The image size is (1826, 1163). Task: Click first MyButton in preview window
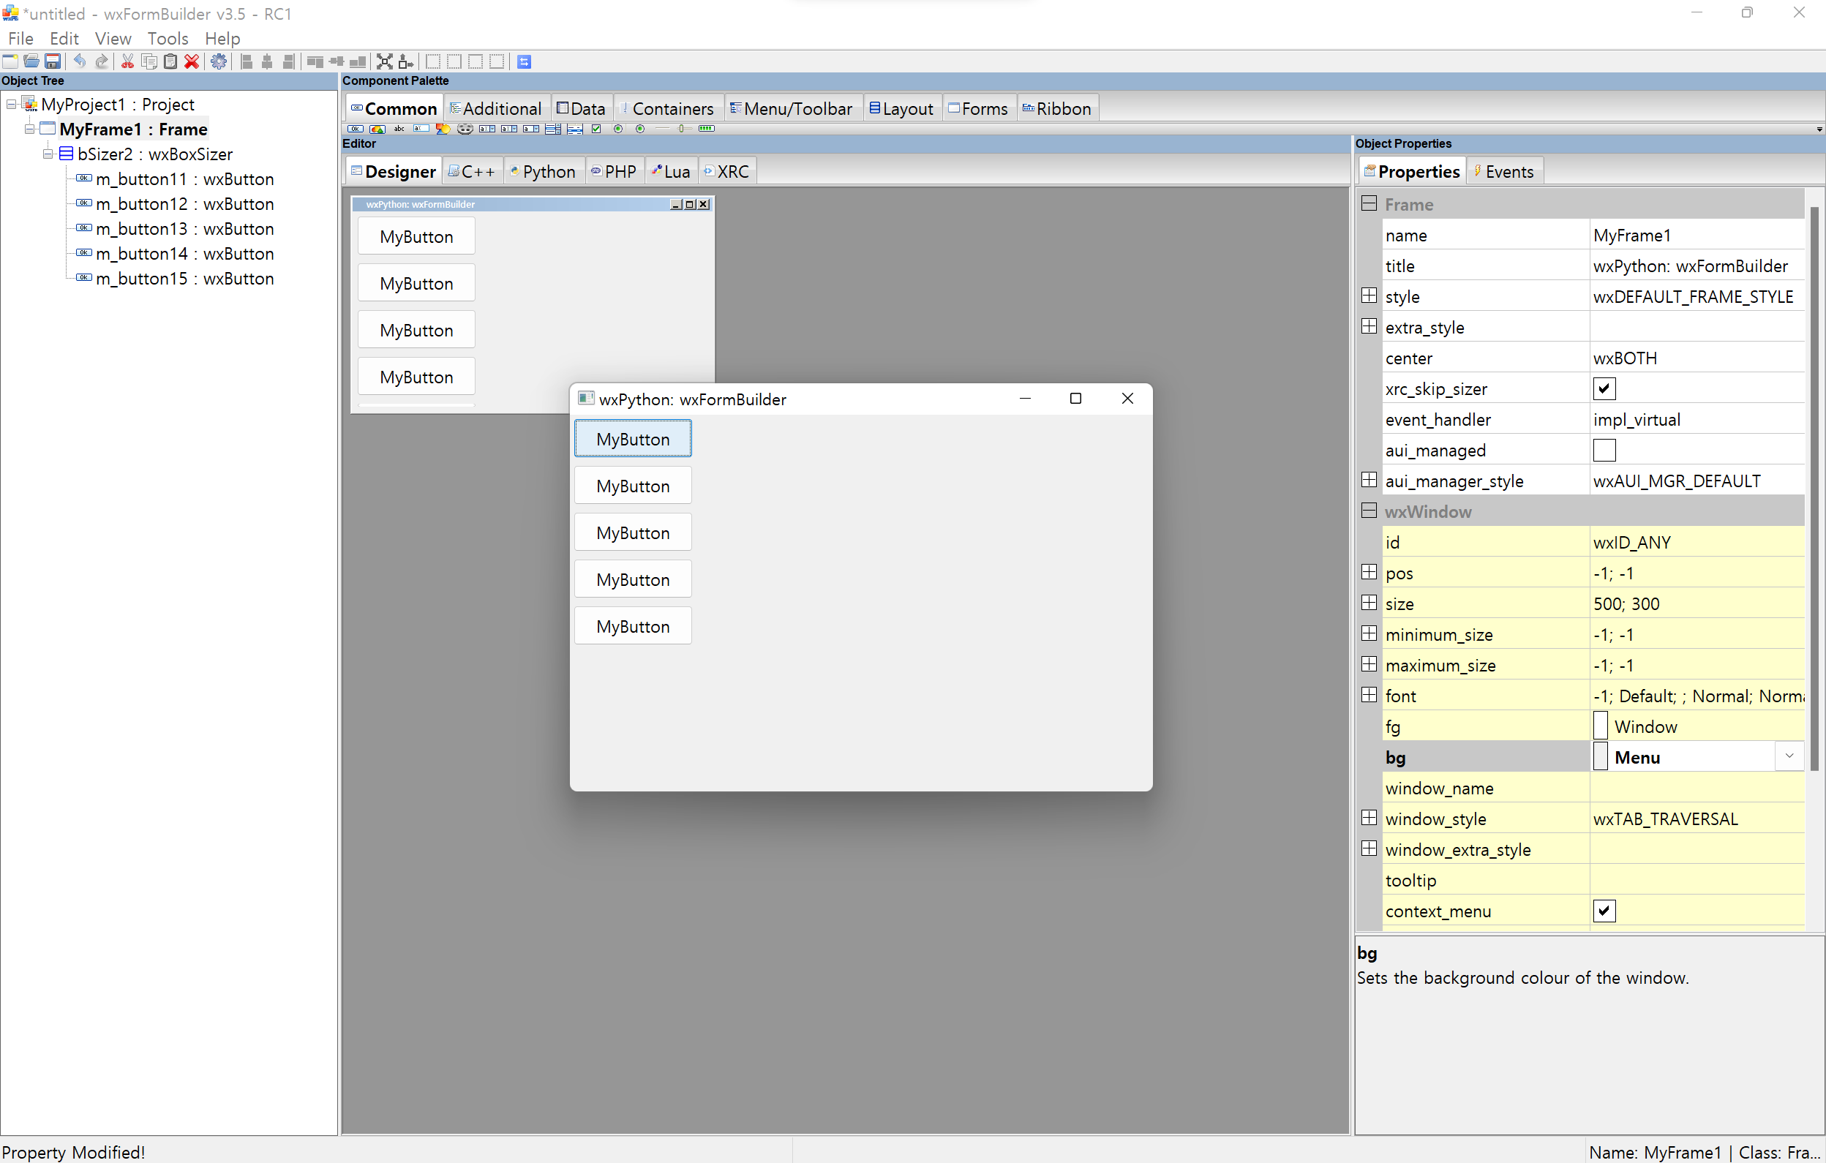[x=632, y=439]
